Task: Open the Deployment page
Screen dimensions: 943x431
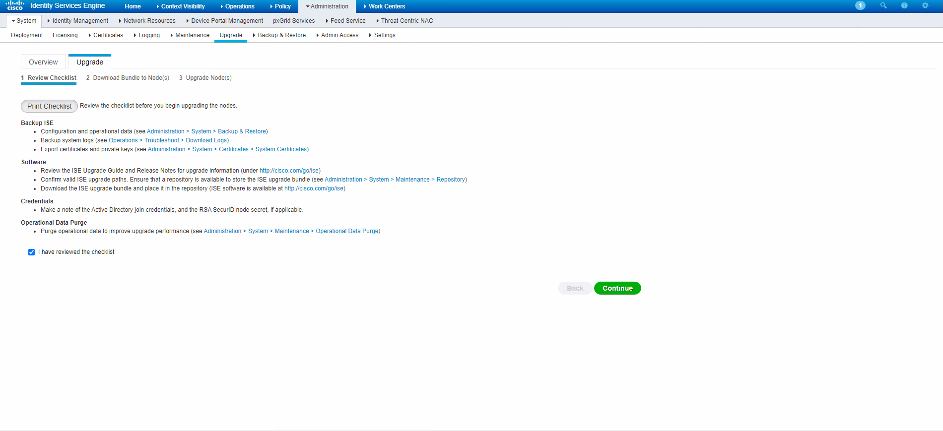Action: pos(27,35)
